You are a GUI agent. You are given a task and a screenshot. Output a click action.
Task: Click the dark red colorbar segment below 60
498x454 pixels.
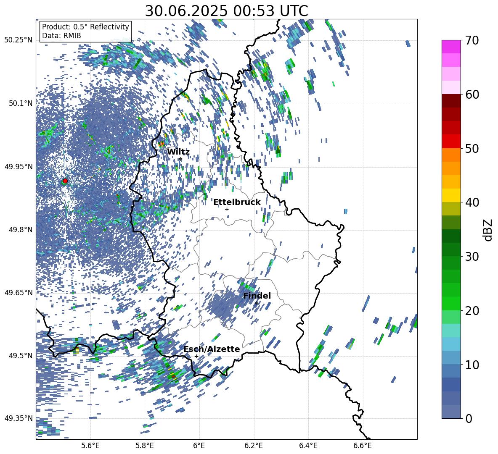451,101
